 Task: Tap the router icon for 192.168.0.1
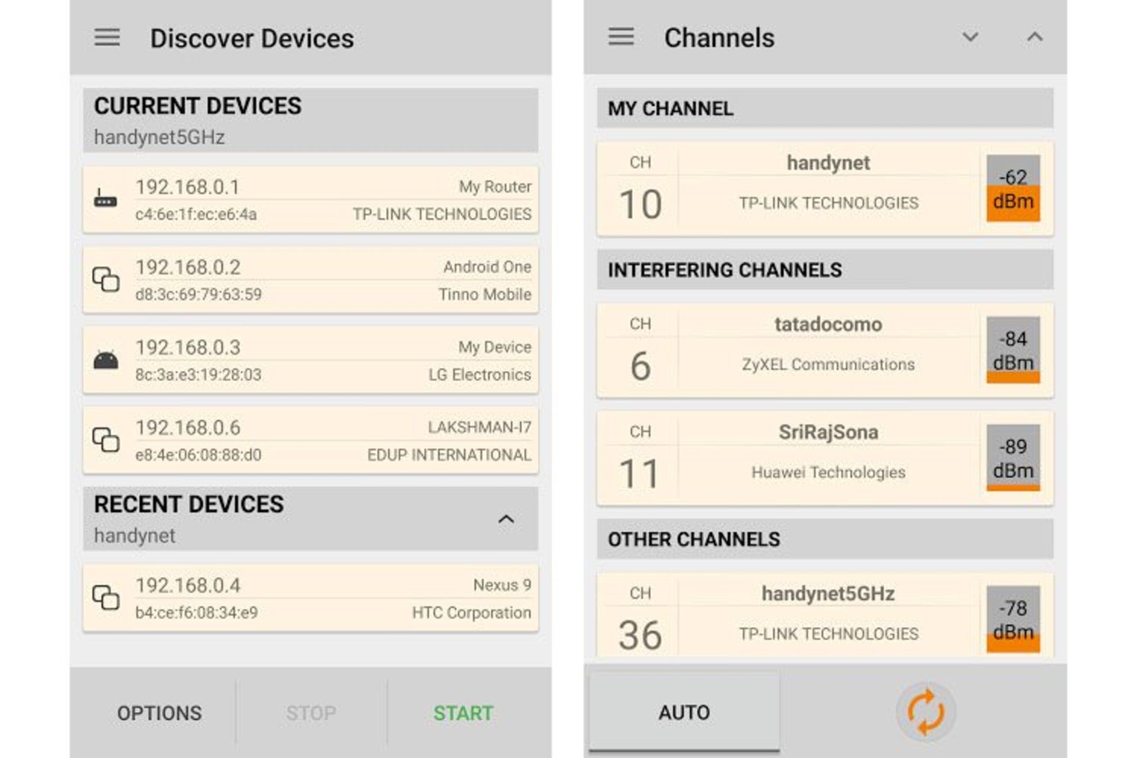(105, 199)
